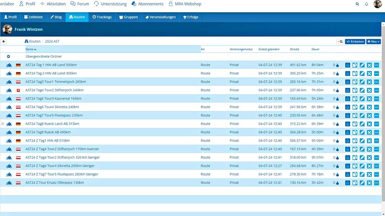Click the motorcycle icon for AST24 Tag6 Silvretta
Viewport: 385px width, 216px height.
(9, 107)
